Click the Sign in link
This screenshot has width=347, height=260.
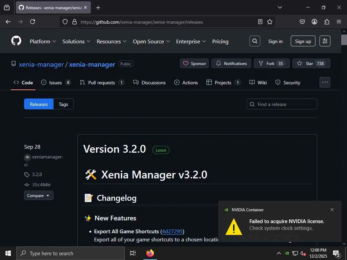275,41
